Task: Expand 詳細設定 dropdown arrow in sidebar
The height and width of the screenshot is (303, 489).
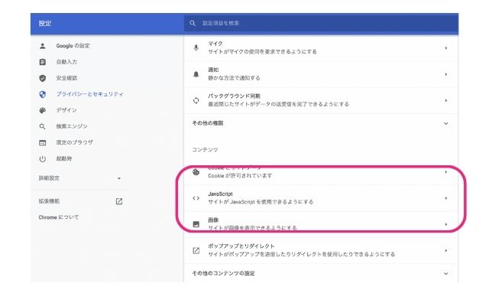Action: click(119, 178)
